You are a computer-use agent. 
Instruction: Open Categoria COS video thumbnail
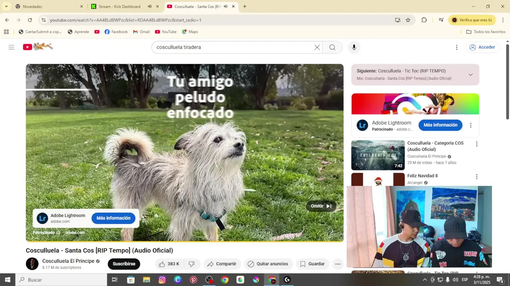pos(378,155)
